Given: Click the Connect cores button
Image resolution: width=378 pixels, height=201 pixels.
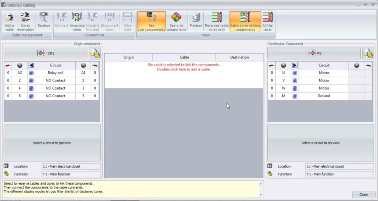Looking at the screenshot, I should pos(62,20).
